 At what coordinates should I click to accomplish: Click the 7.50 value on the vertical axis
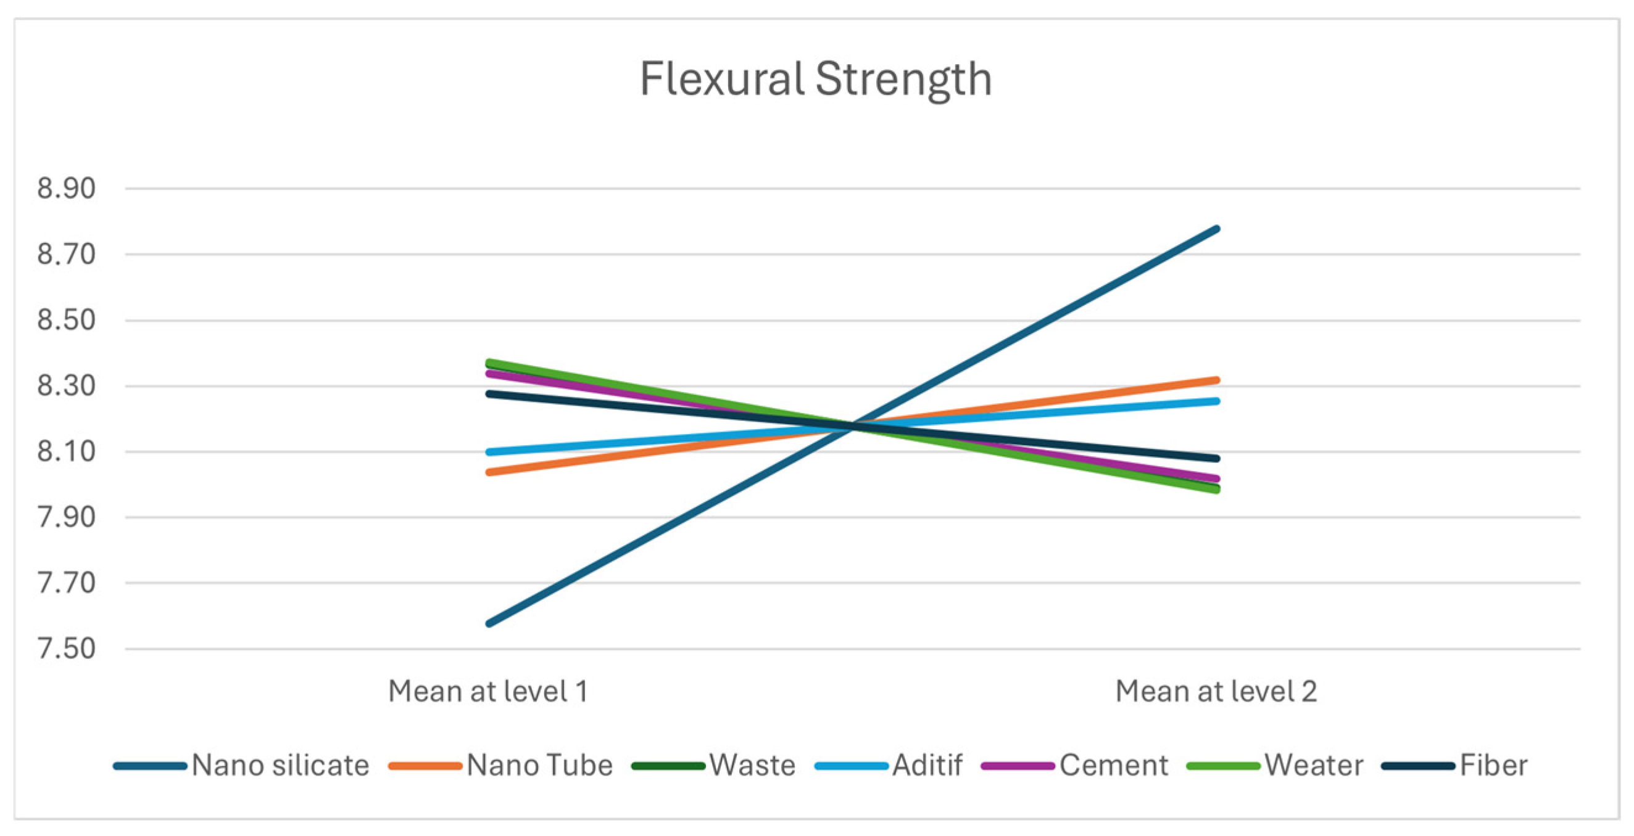[66, 649]
